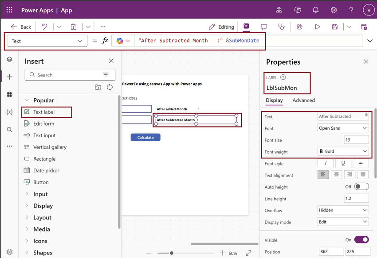This screenshot has height=258, width=377.
Task: Open the environment globe icon
Action: pyautogui.click(x=279, y=10)
